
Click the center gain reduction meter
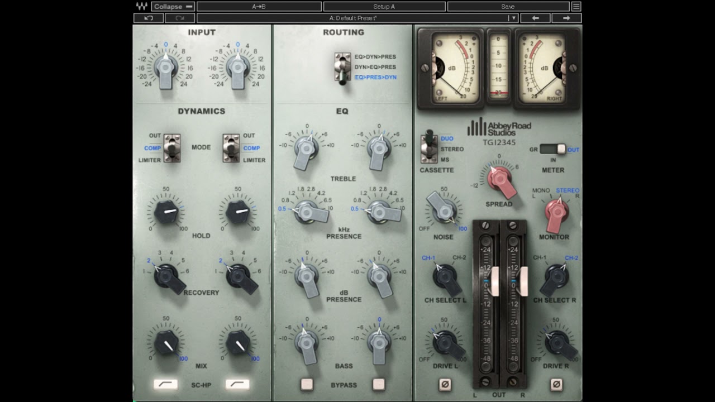pyautogui.click(x=498, y=67)
